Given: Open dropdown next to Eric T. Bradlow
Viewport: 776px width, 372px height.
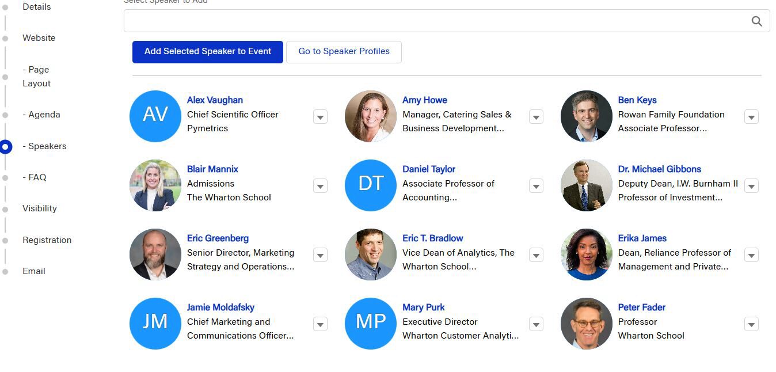Looking at the screenshot, I should (x=536, y=255).
